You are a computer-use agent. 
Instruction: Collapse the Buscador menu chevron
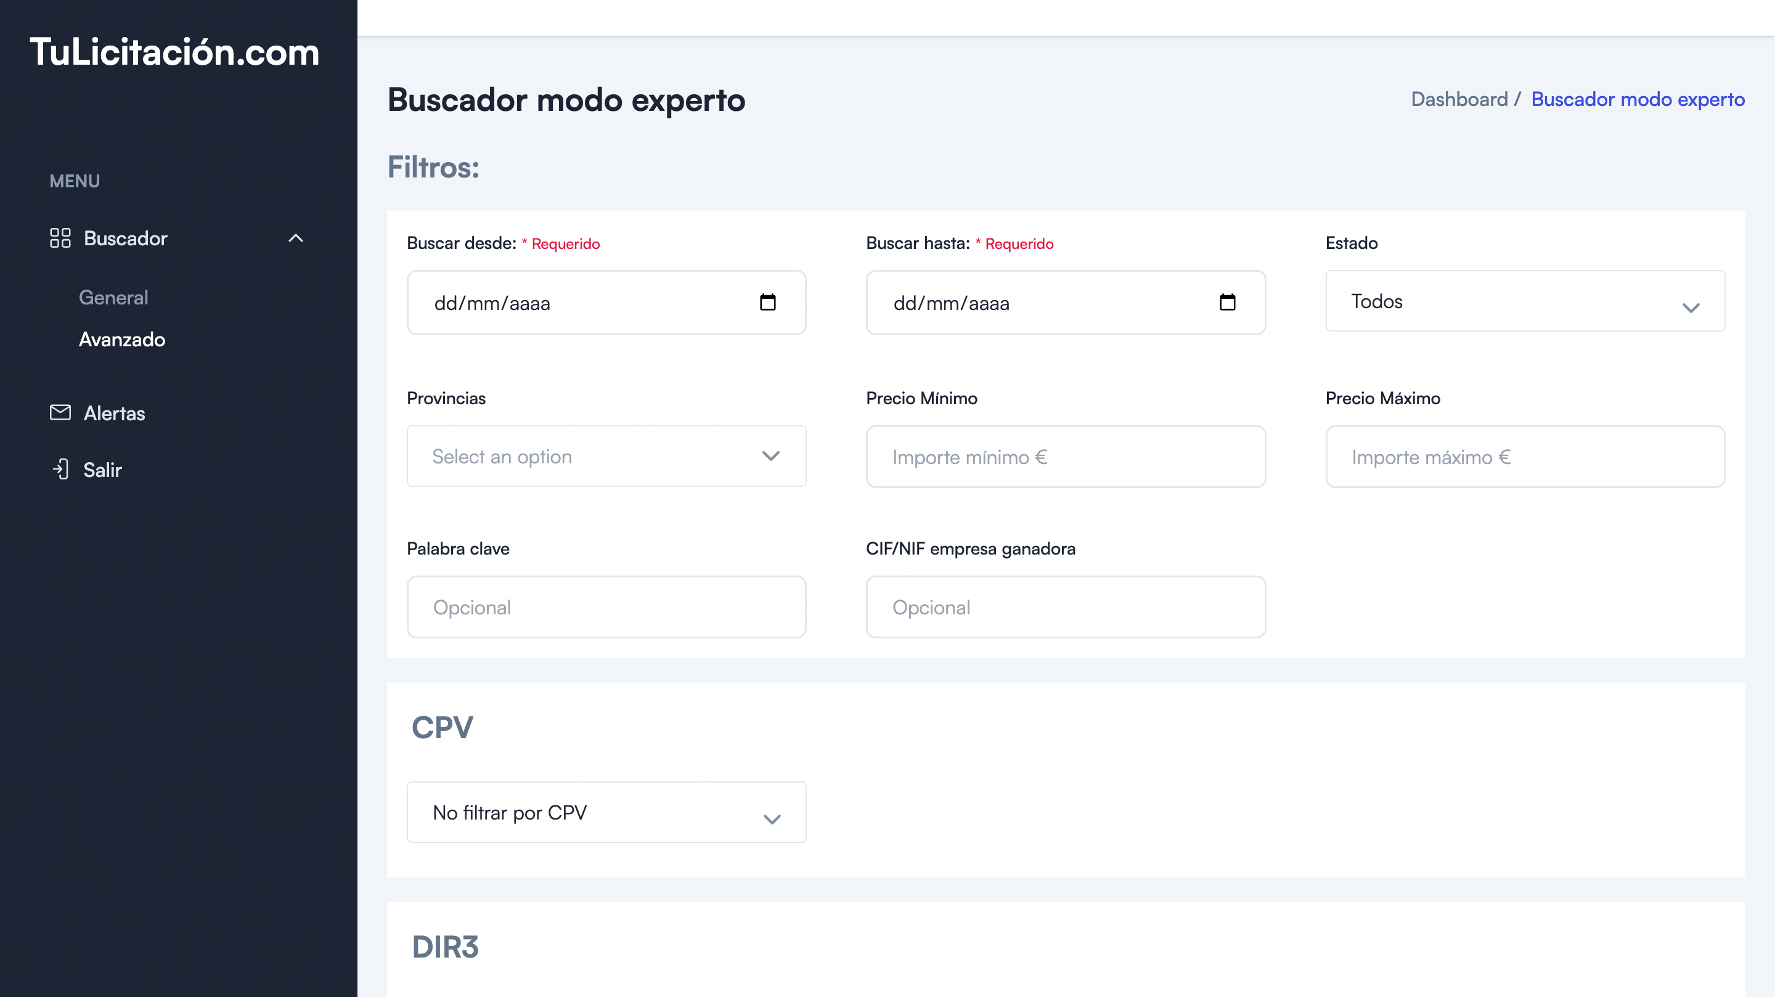296,238
